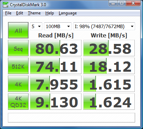Open the Help menu

point(49,13)
